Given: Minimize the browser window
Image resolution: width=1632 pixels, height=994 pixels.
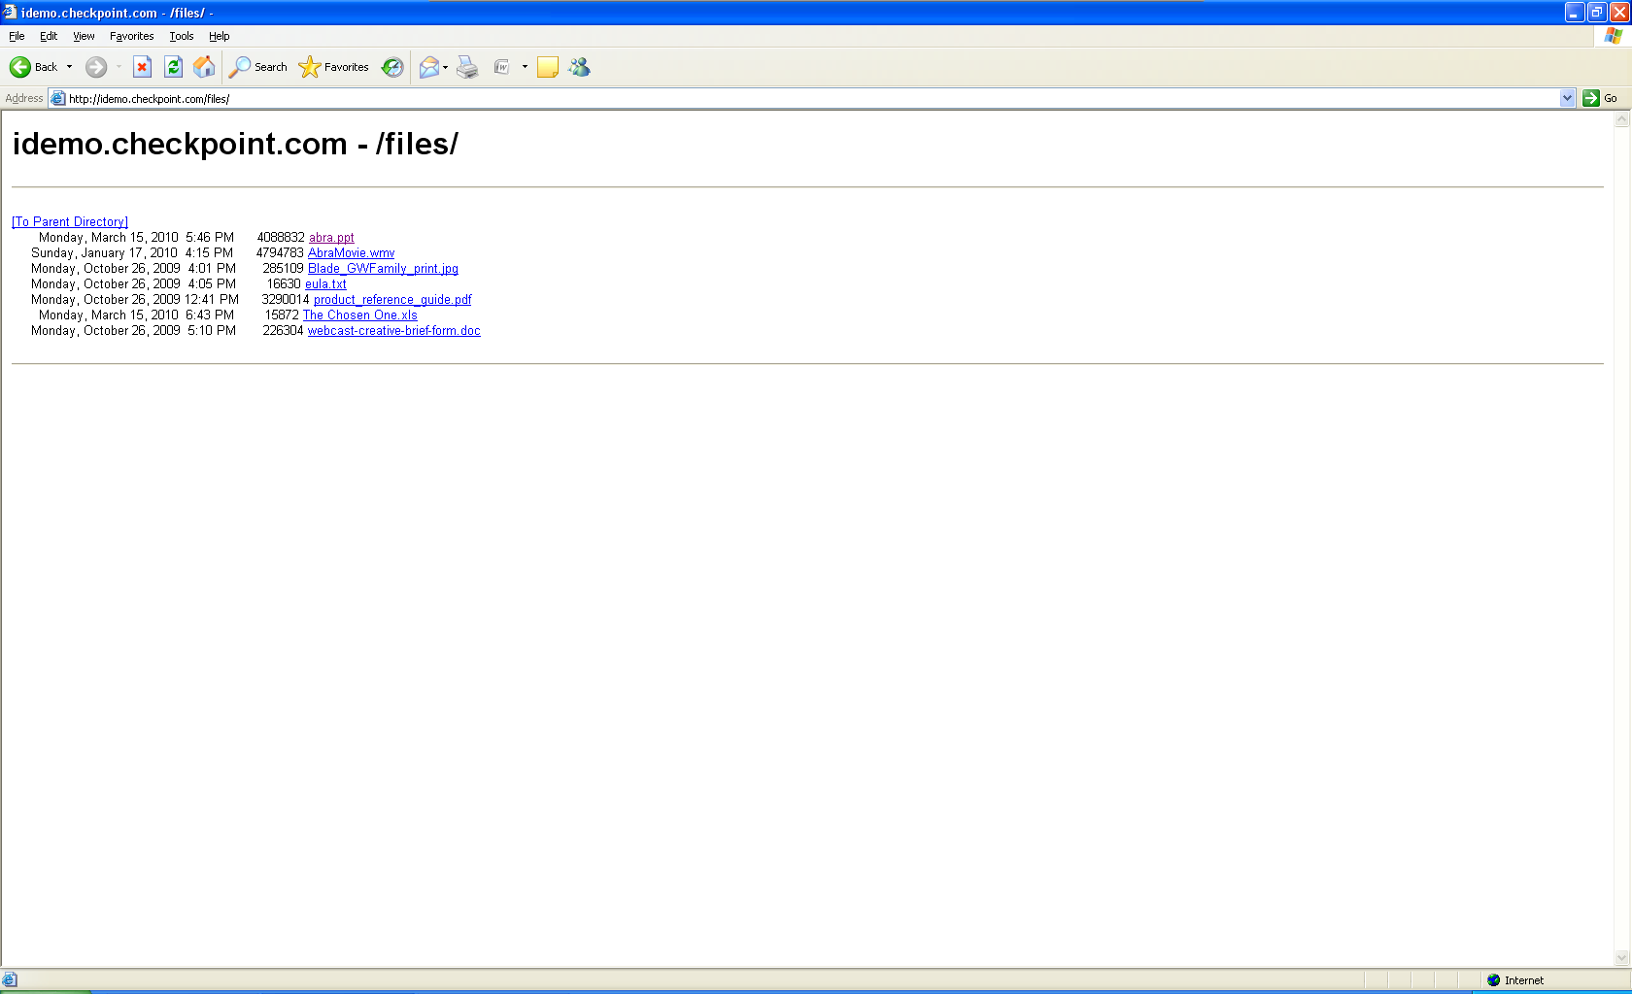Looking at the screenshot, I should 1575,13.
